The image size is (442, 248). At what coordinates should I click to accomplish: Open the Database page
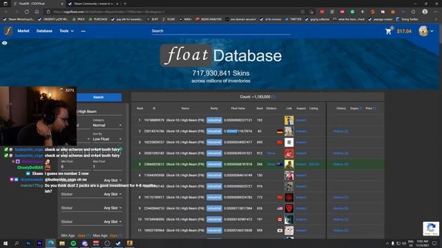[x=44, y=31]
